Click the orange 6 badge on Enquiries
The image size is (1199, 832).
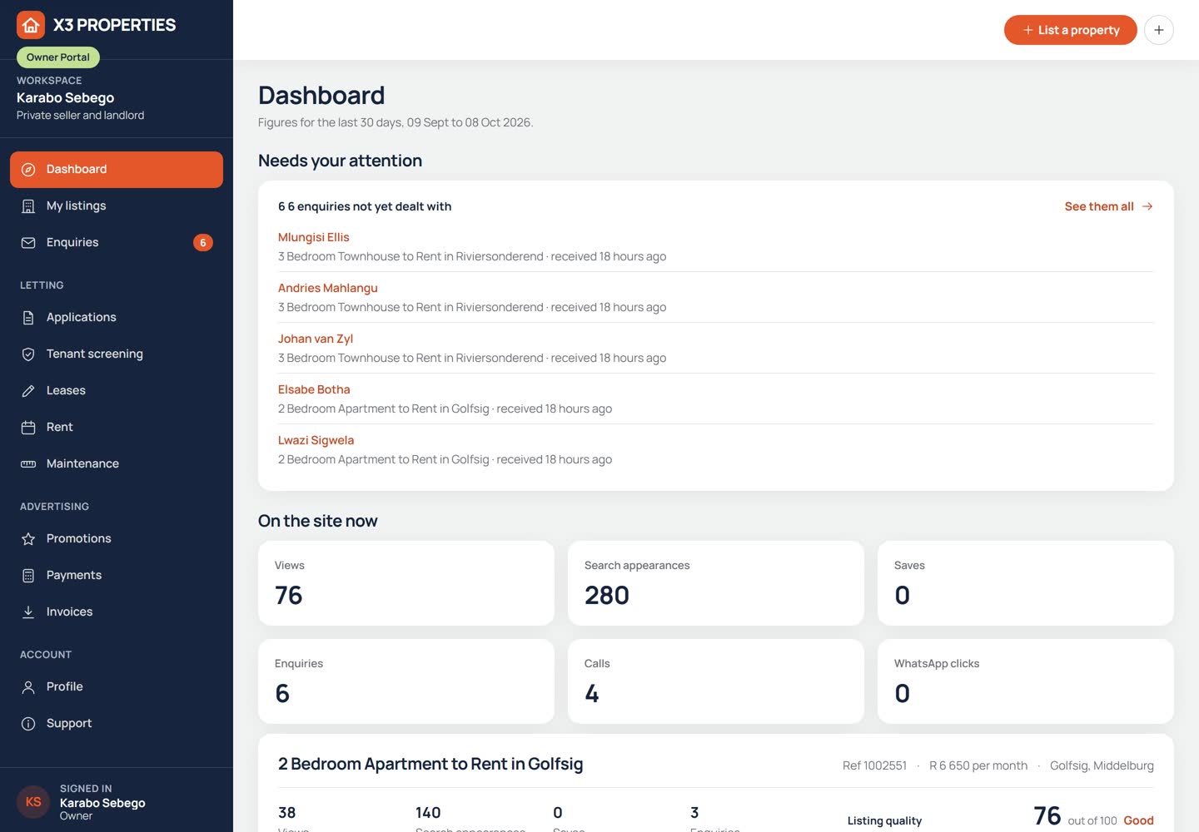[x=203, y=243]
